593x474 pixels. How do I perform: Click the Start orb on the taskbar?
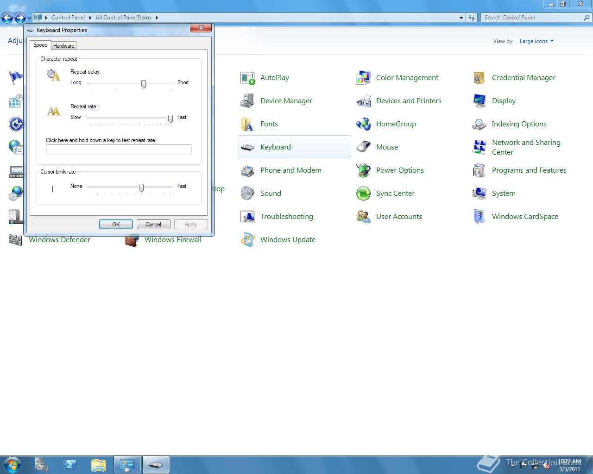pyautogui.click(x=13, y=465)
